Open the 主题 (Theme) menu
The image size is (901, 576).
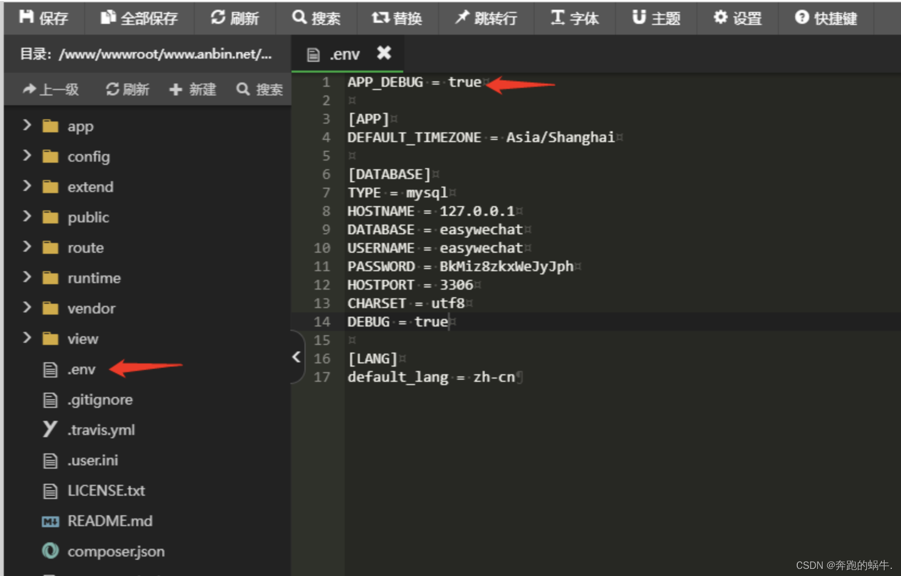pos(656,18)
